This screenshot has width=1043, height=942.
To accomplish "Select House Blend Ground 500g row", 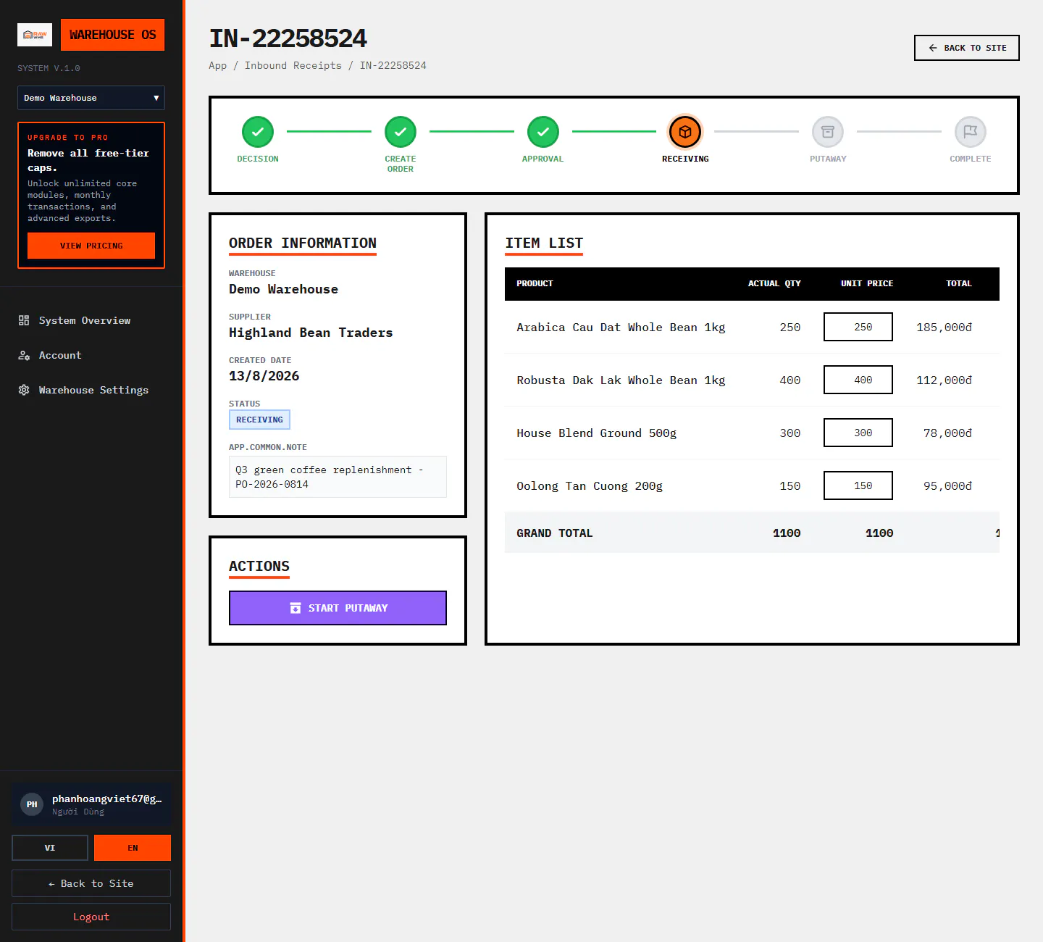I will [x=752, y=433].
